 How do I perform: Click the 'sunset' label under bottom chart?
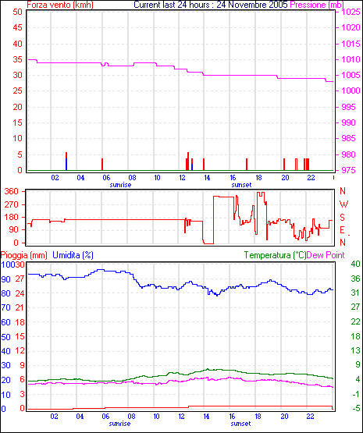click(240, 424)
